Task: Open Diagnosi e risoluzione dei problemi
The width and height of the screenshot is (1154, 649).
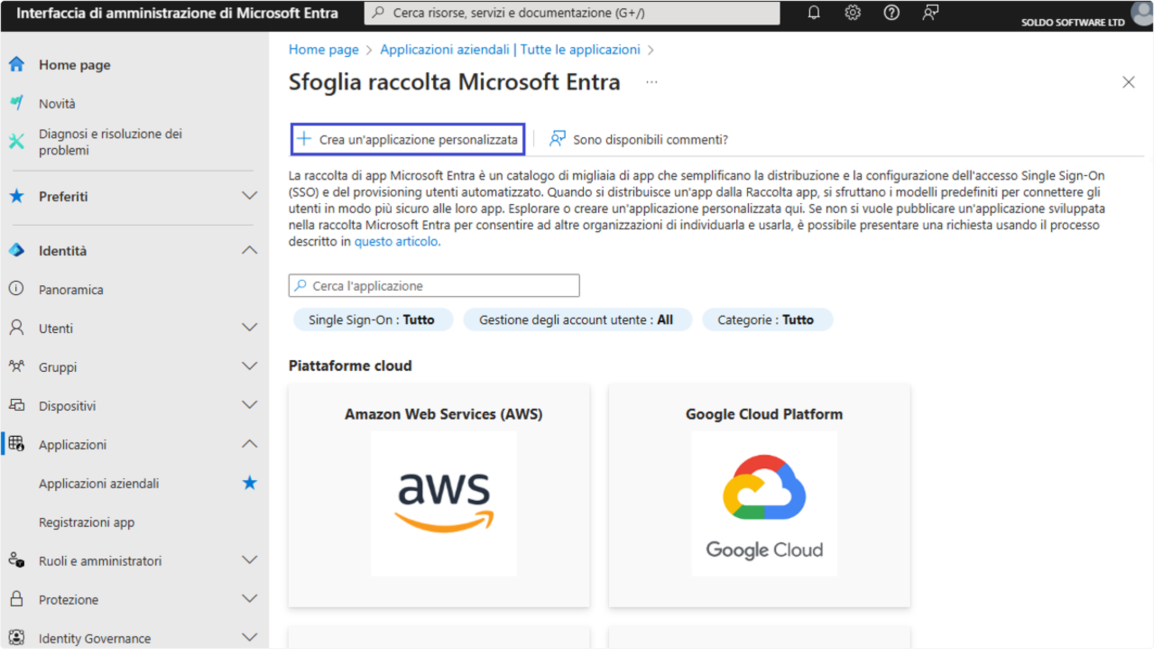Action: click(110, 142)
